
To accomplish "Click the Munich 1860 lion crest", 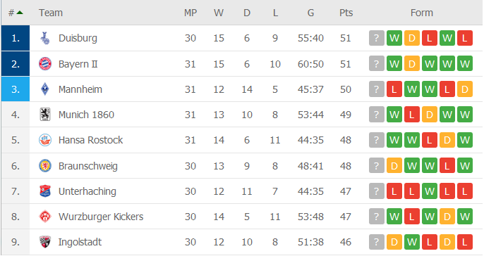I will (x=45, y=115).
